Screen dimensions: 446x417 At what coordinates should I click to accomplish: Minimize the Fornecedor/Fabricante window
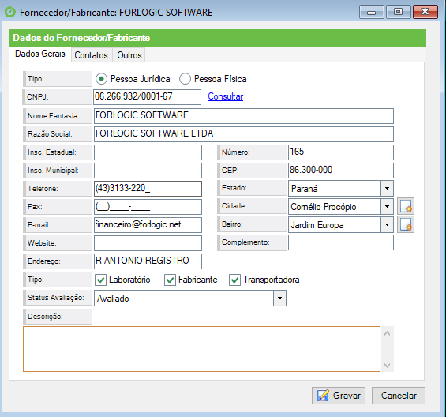pos(372,12)
